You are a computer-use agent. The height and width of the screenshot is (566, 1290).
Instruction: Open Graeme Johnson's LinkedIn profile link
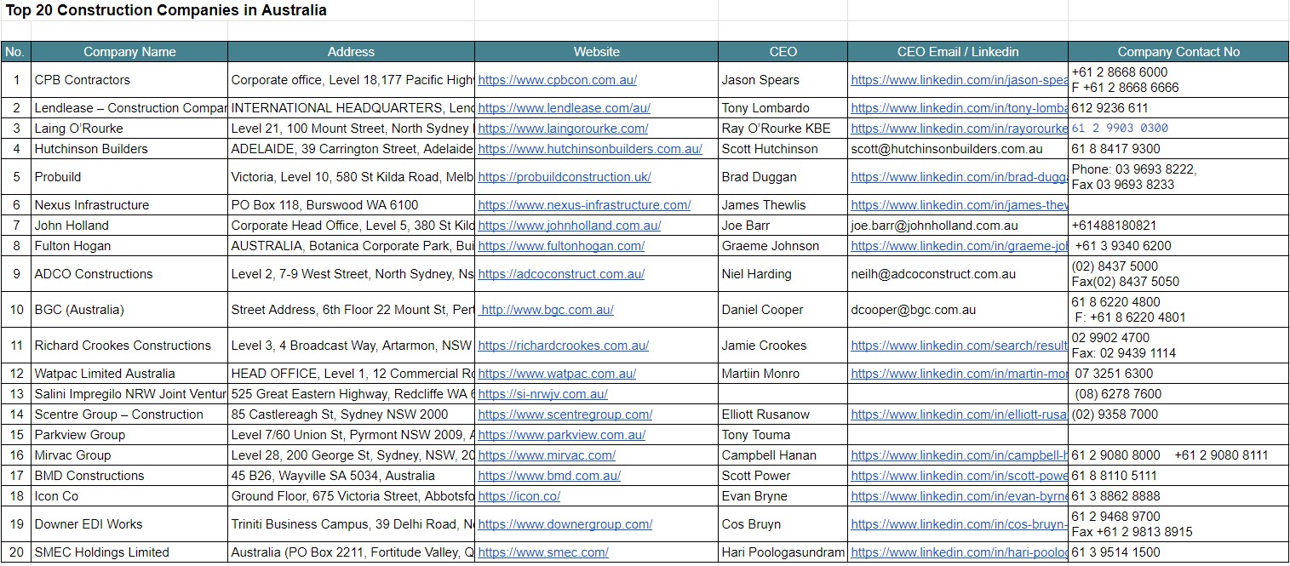click(x=959, y=246)
